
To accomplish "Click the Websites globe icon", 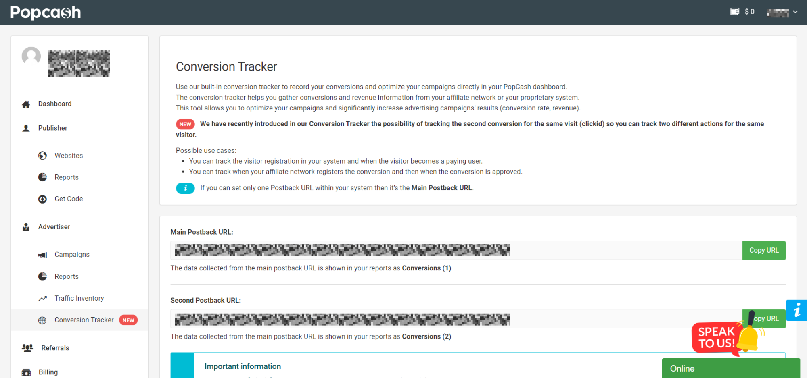I will pos(42,156).
